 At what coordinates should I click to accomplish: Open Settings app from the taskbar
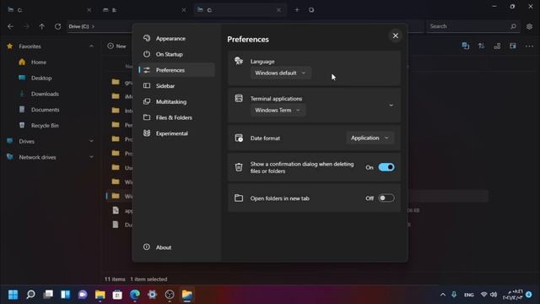(152, 295)
